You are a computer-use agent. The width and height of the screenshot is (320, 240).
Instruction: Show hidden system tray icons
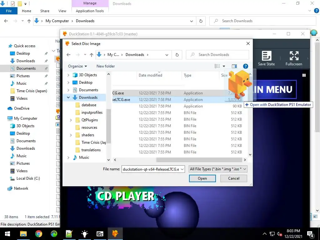[264, 234]
